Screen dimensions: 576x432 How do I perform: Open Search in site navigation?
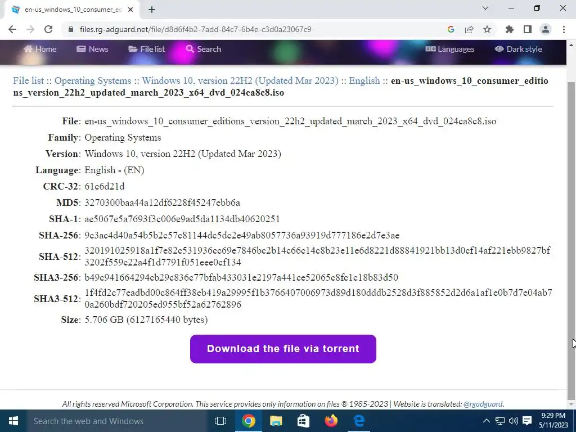(204, 49)
